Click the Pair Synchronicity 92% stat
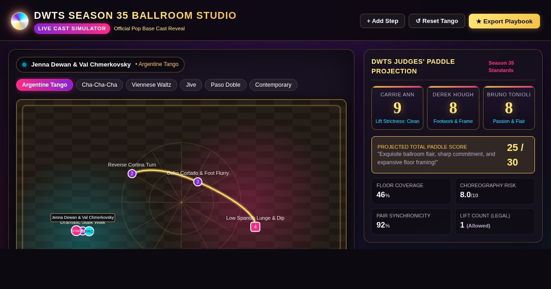The height and width of the screenshot is (289, 551). (411, 222)
